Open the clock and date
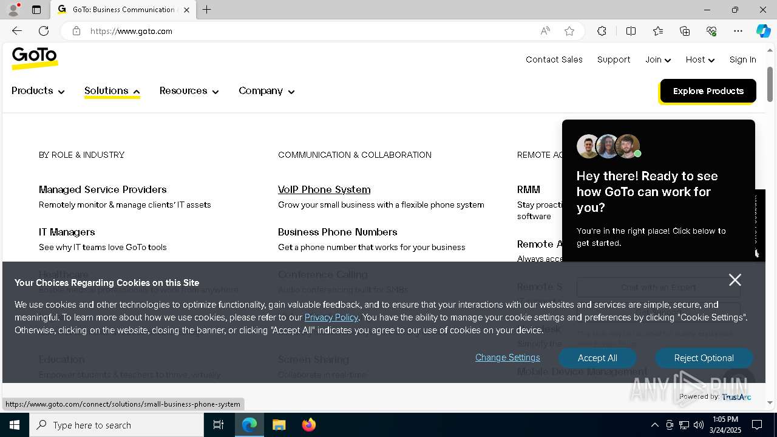 click(725, 425)
